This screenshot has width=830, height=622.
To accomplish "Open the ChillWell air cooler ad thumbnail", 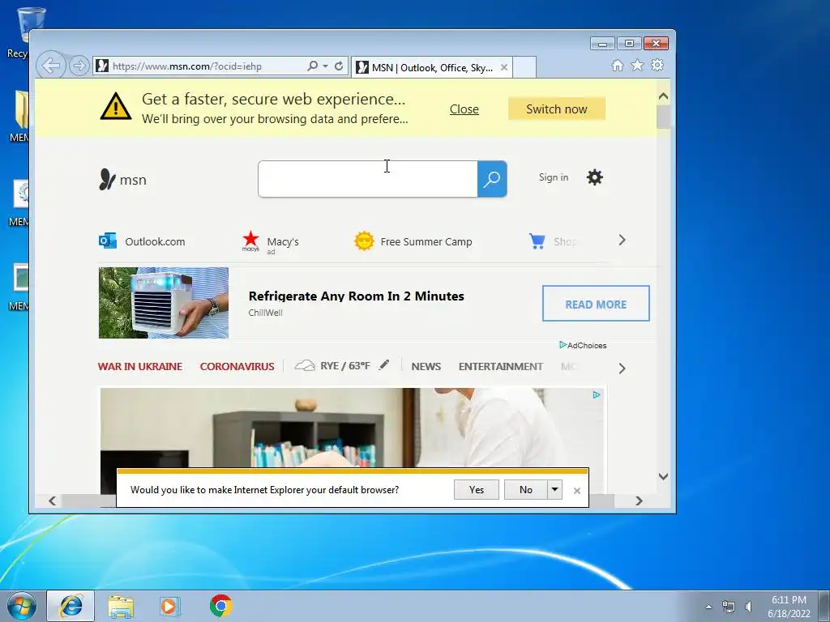I will click(164, 303).
